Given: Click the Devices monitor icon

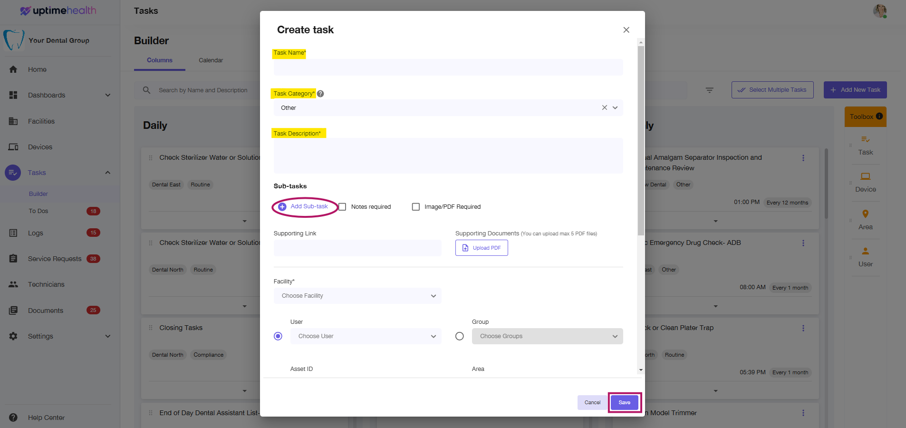Looking at the screenshot, I should pyautogui.click(x=13, y=147).
